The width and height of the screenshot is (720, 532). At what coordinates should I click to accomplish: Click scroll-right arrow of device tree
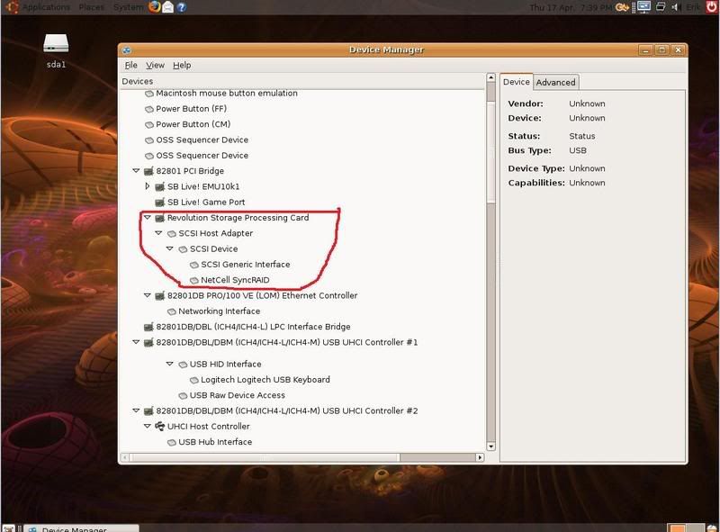pos(480,457)
